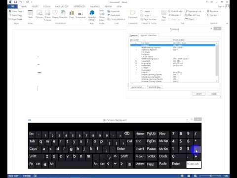Switch to the REFERENCES ribbon tab
Image resolution: width=237 pixels, height=178 pixels.
click(79, 6)
